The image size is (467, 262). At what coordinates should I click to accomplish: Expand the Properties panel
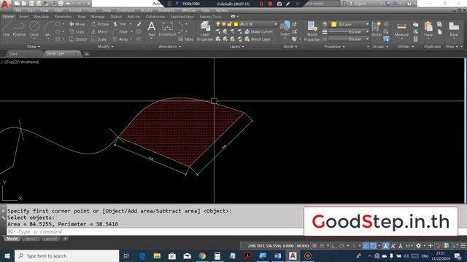pyautogui.click(x=334, y=47)
